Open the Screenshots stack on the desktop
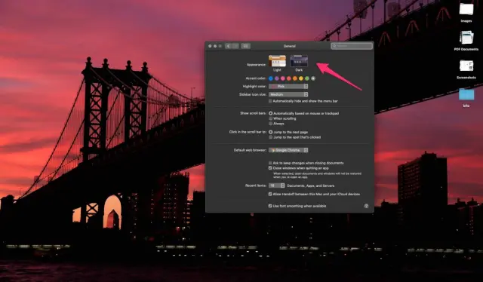 [x=466, y=66]
